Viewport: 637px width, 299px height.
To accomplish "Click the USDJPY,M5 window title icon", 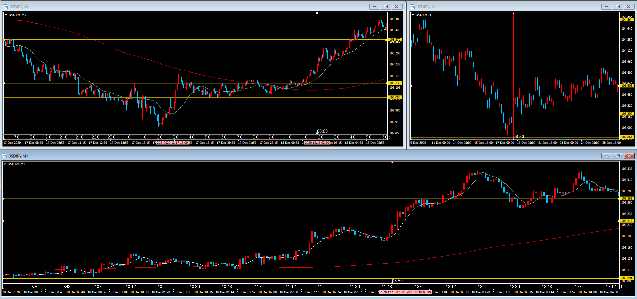I will tap(5, 7).
